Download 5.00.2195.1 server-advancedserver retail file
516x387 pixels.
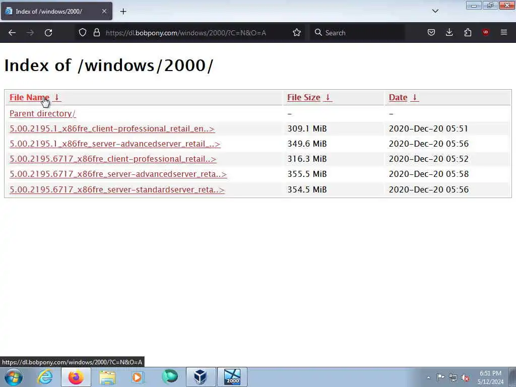click(115, 144)
